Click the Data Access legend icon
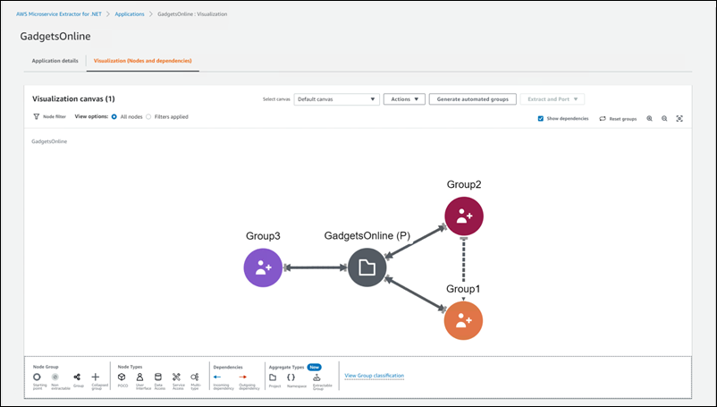The width and height of the screenshot is (717, 407). coord(158,377)
